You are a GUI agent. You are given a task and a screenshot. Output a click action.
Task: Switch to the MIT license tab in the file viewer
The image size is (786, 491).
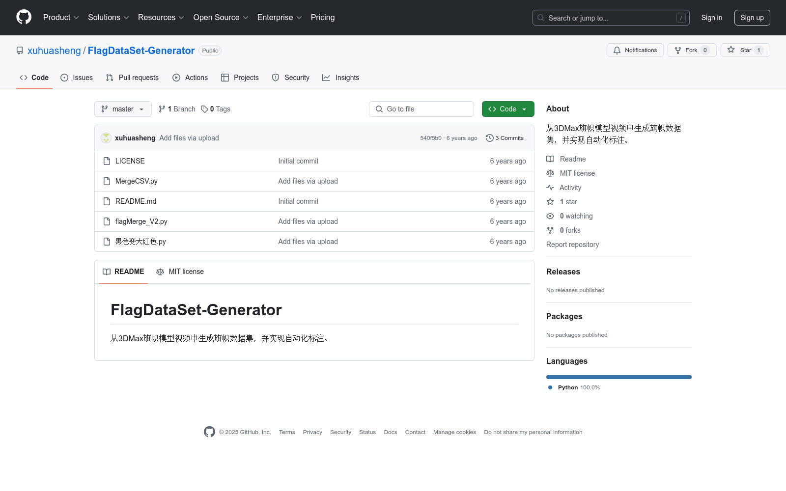[180, 272]
